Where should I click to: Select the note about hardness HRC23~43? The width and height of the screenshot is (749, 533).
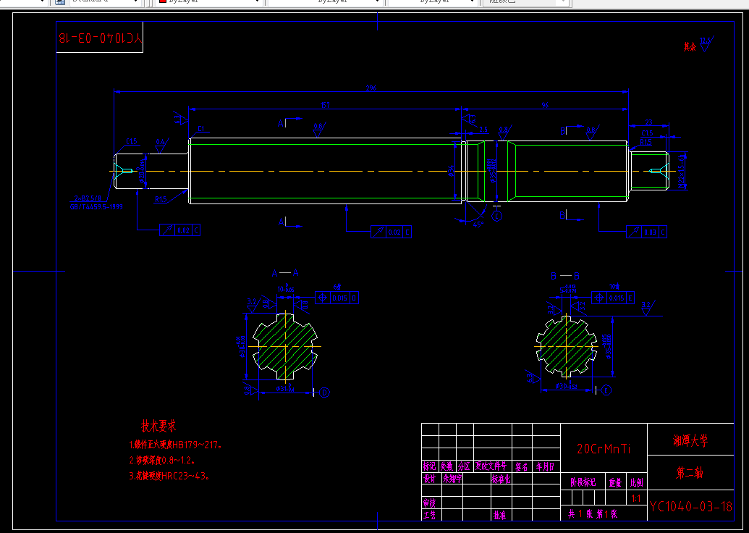[169, 476]
